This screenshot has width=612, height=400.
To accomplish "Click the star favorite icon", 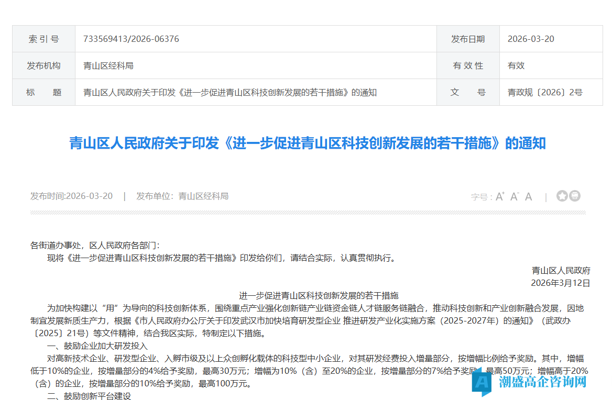I will [562, 195].
